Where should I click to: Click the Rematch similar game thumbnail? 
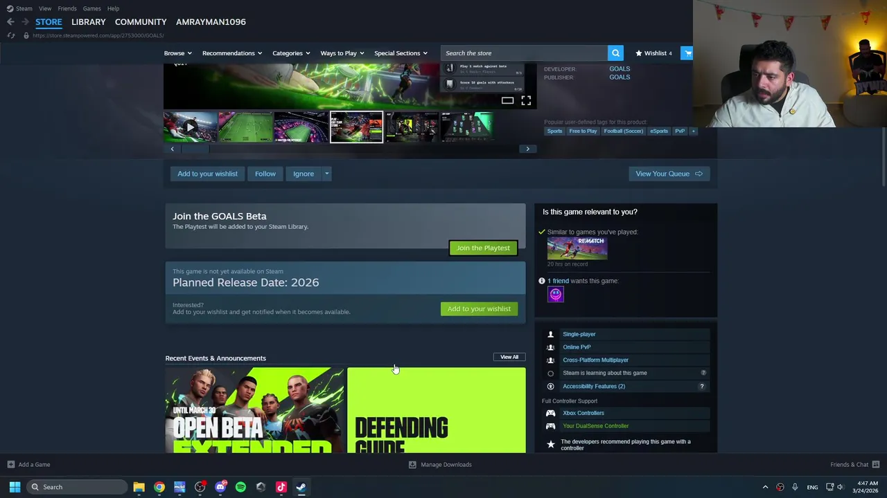click(577, 249)
